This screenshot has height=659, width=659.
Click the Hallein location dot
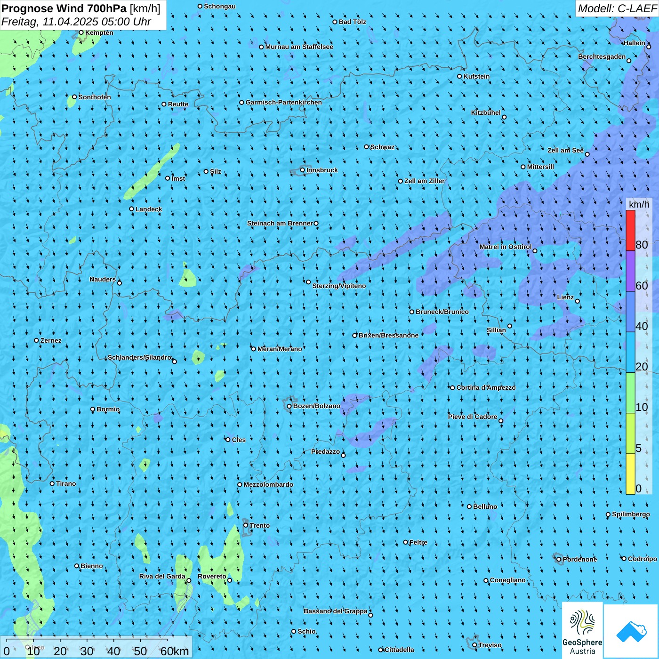pyautogui.click(x=649, y=47)
